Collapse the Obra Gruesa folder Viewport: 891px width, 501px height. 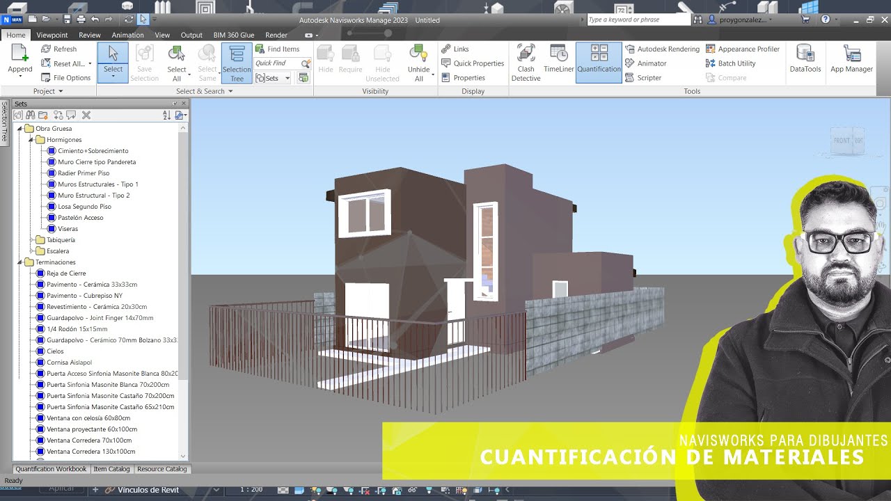pos(20,129)
